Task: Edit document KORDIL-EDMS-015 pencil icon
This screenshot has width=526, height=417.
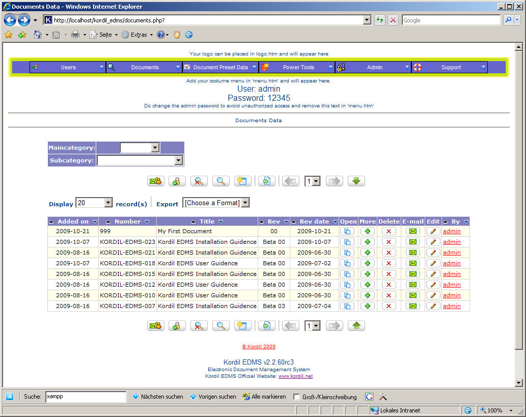Action: [x=433, y=274]
